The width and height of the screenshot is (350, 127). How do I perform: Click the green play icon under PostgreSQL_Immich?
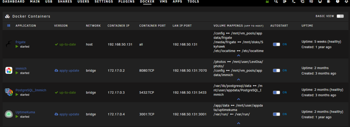[17, 95]
